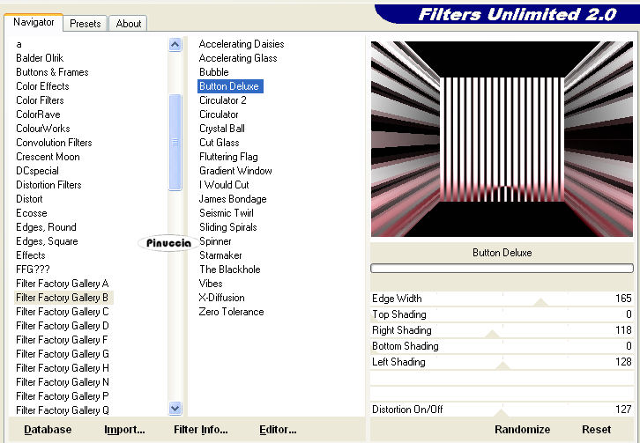Select the Filter Factory Gallery D category
The image size is (640, 443).
[62, 326]
